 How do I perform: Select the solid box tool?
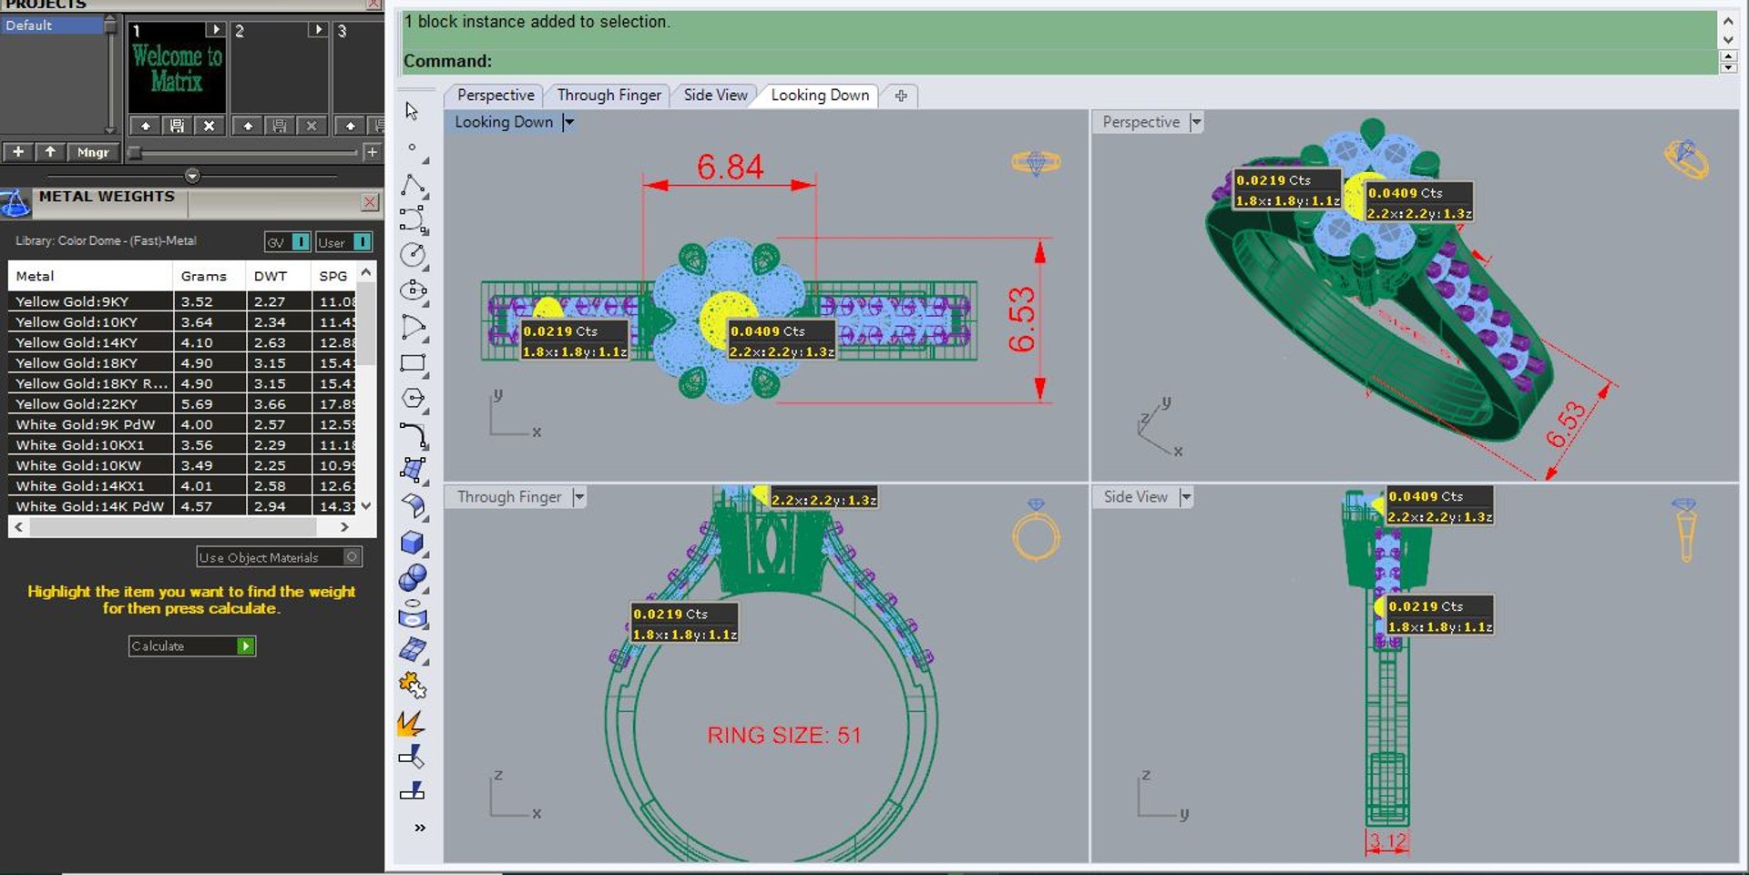click(413, 543)
